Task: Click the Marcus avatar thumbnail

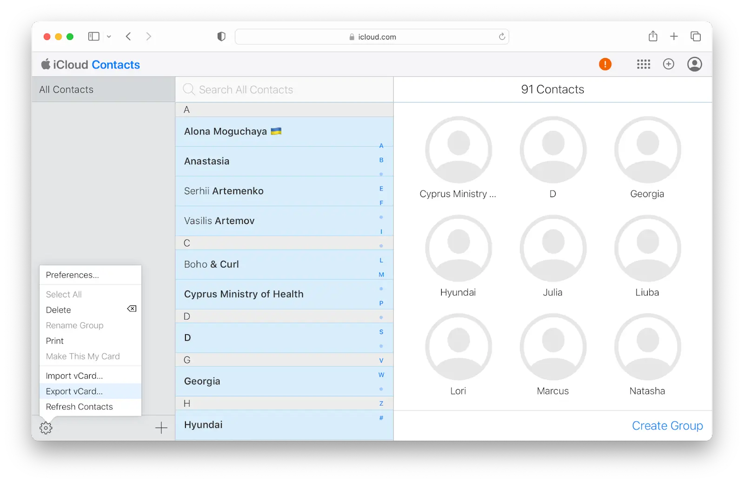Action: [553, 347]
